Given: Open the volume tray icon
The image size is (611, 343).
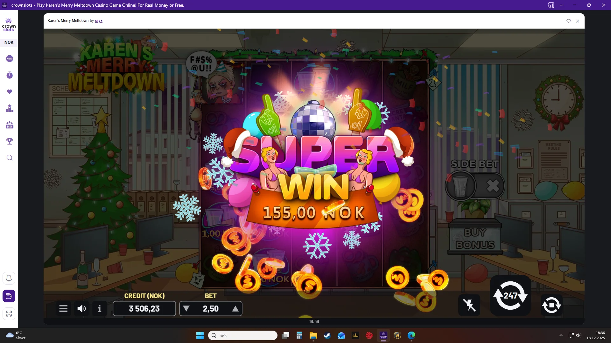Looking at the screenshot, I should point(579,335).
